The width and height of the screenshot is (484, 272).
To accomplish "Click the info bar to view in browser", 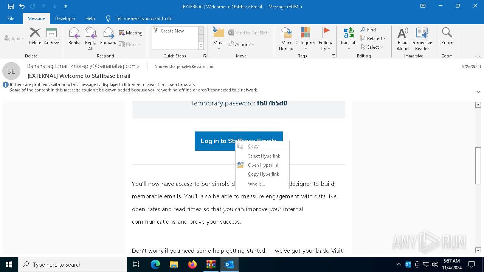I will pos(134,87).
